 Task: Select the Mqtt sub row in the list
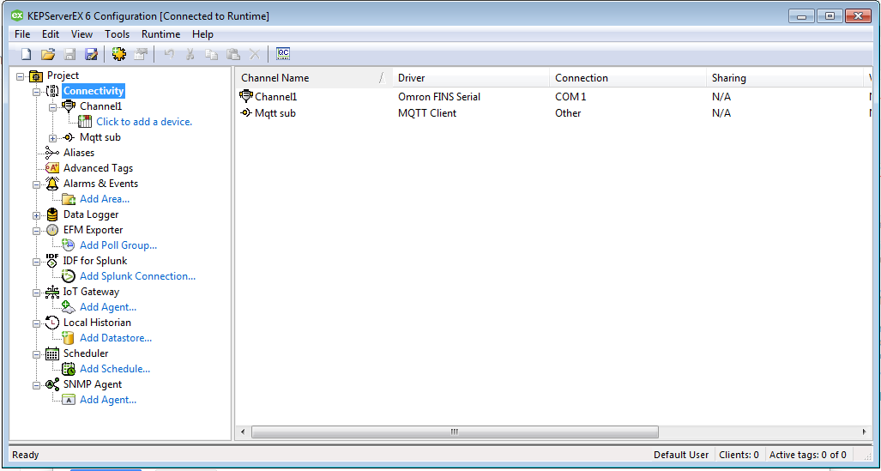pos(553,113)
